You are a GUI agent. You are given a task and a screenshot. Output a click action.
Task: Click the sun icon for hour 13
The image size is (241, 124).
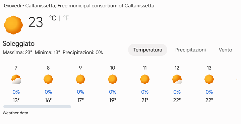tap(209, 79)
